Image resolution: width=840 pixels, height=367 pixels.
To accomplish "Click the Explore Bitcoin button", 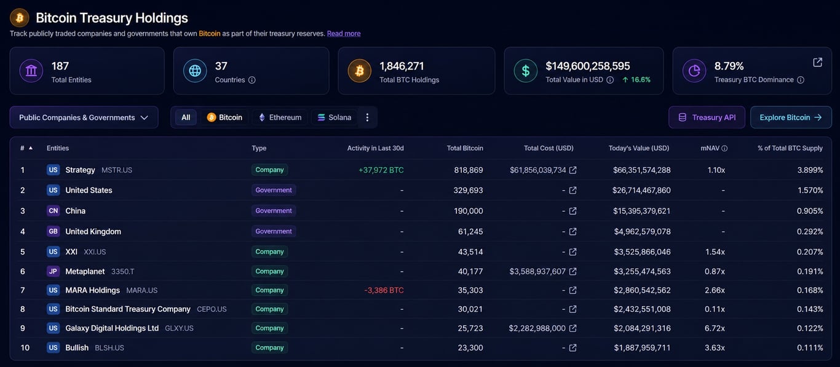I will pos(791,117).
